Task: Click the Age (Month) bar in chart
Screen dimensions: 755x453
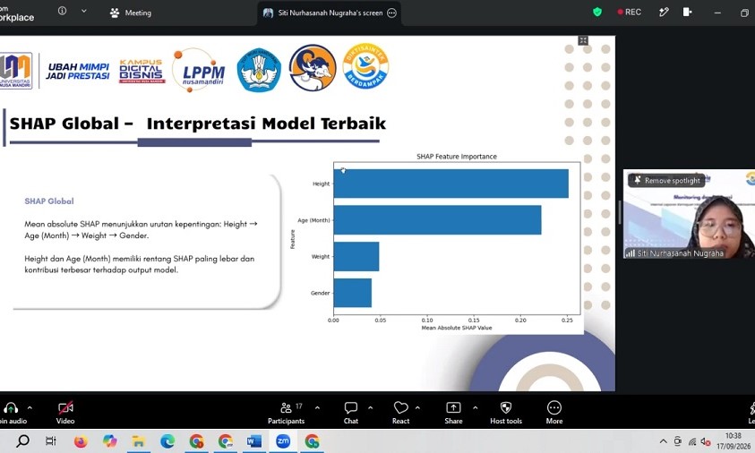Action: pos(437,220)
